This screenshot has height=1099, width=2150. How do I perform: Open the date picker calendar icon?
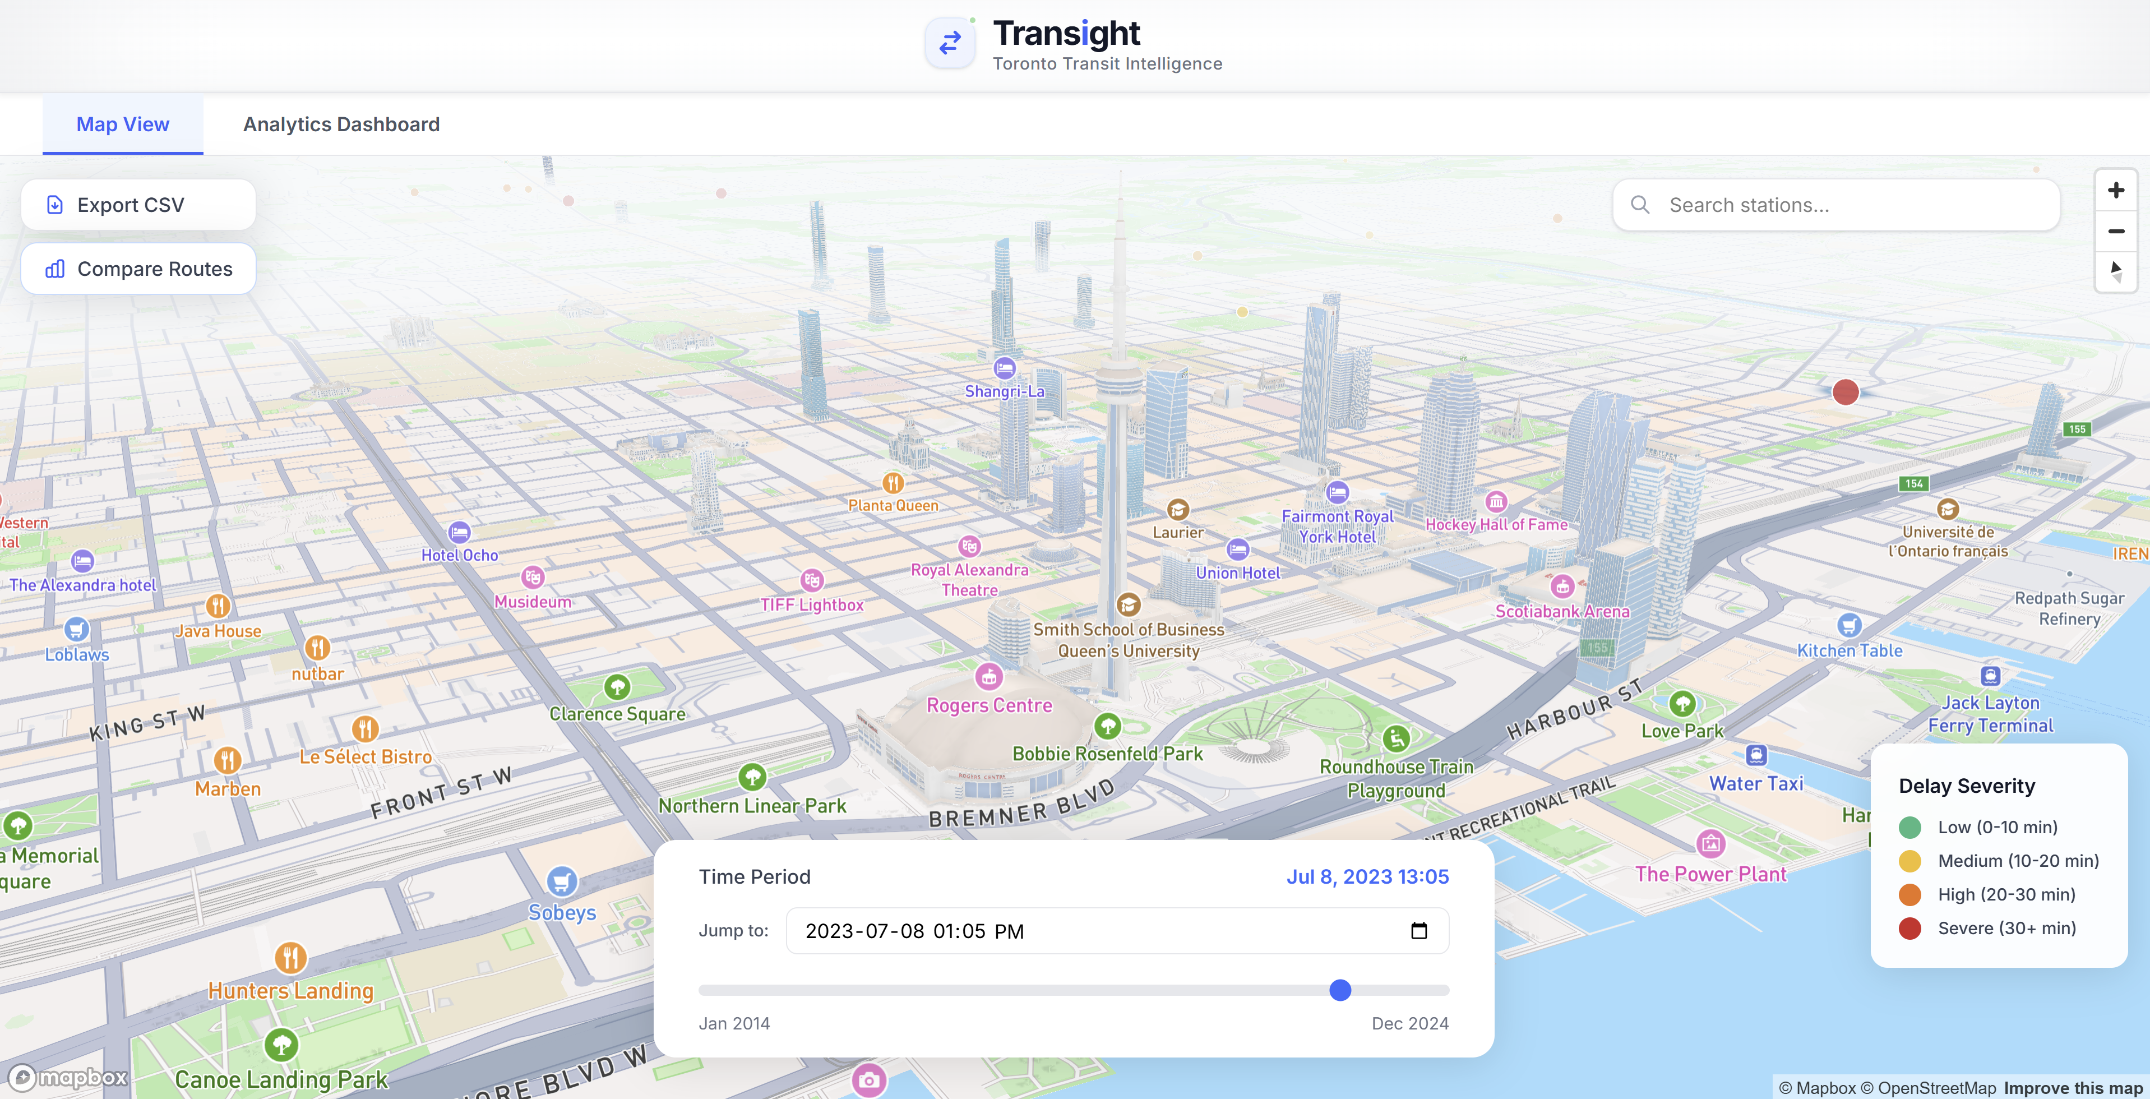click(x=1419, y=930)
